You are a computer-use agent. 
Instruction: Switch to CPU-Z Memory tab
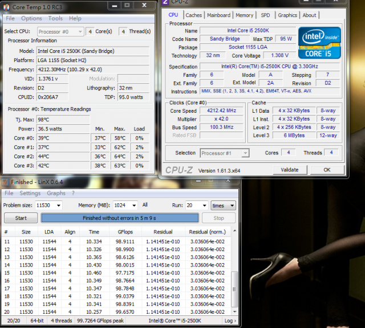245,15
